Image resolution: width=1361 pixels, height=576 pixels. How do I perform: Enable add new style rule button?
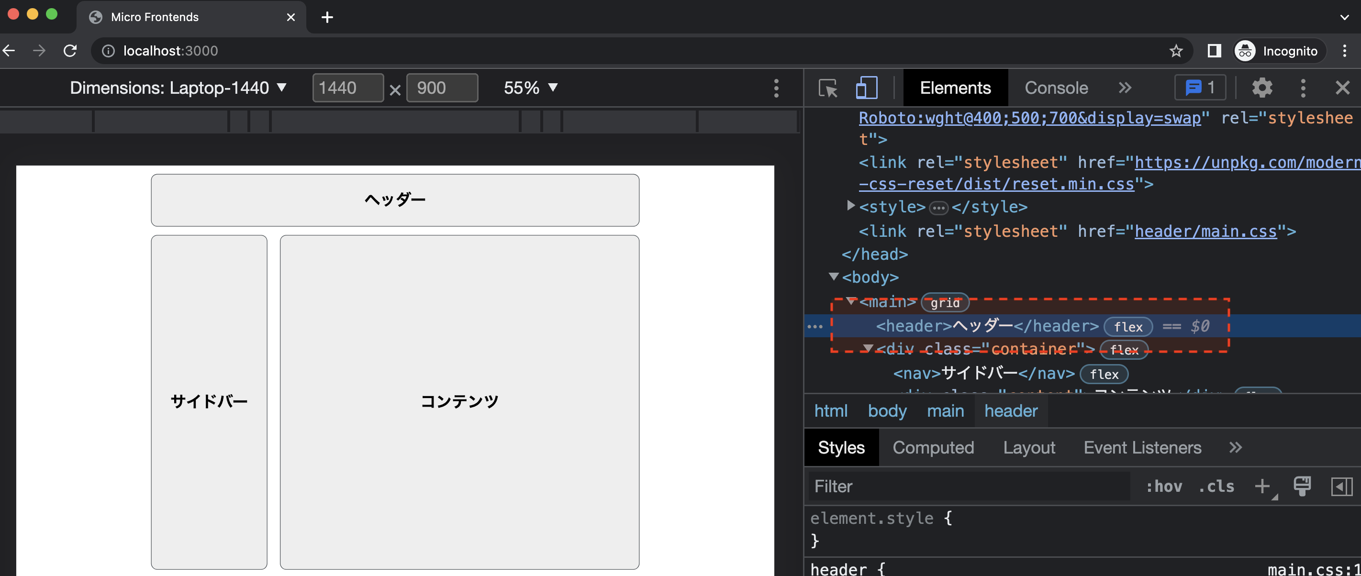pyautogui.click(x=1263, y=486)
